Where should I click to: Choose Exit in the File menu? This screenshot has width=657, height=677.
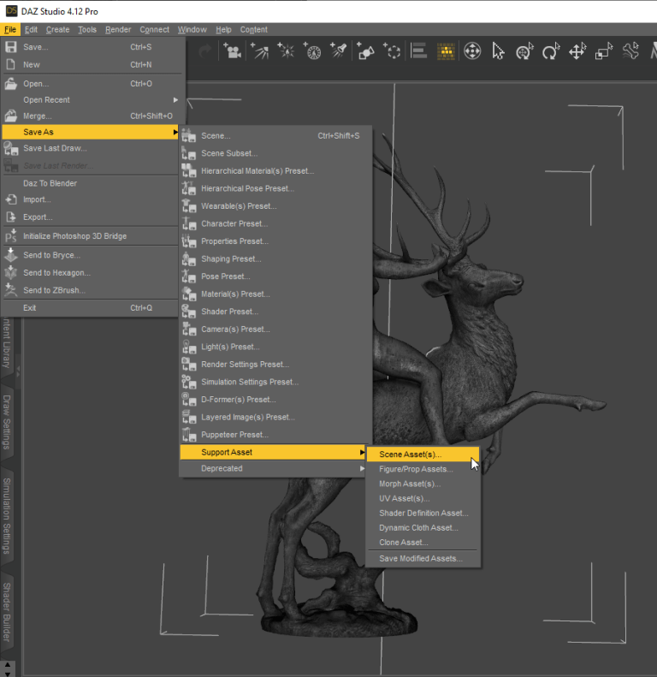pyautogui.click(x=90, y=308)
